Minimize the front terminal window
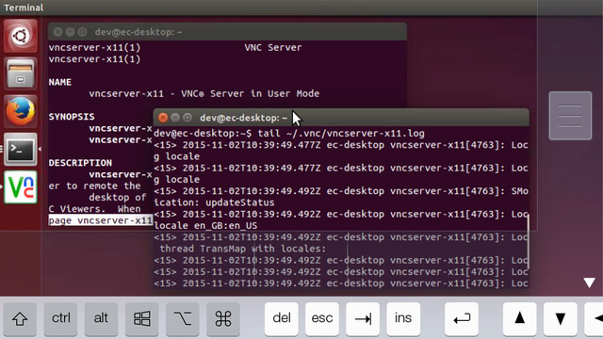Viewport: 603px width, 339px height. pyautogui.click(x=175, y=118)
